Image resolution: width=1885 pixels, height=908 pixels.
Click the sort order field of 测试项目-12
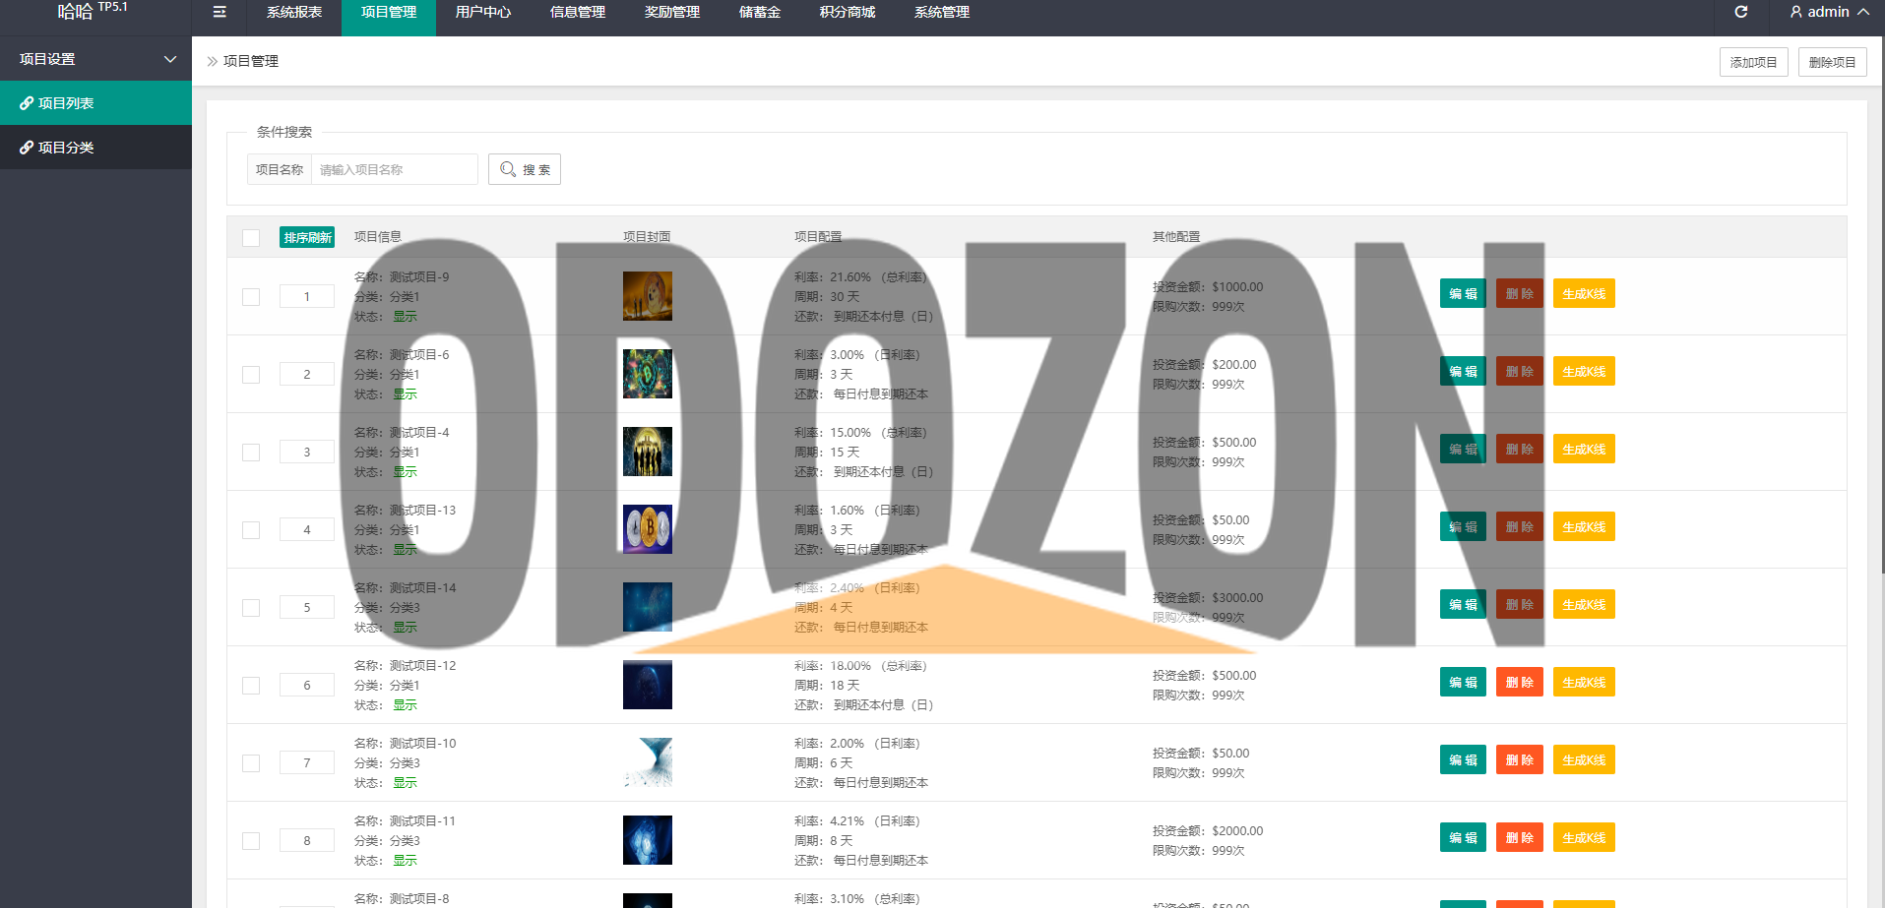point(307,685)
